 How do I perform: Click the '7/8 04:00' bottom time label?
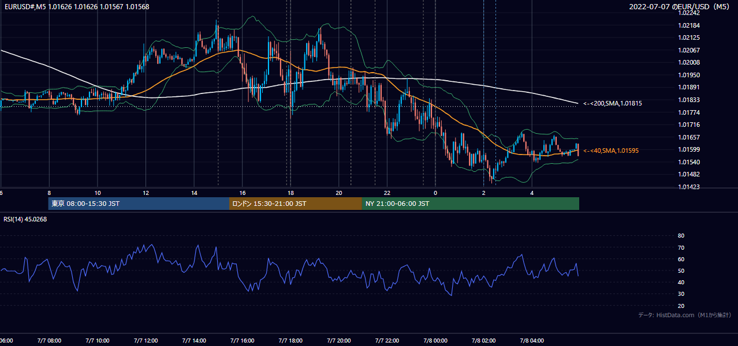[x=532, y=341]
